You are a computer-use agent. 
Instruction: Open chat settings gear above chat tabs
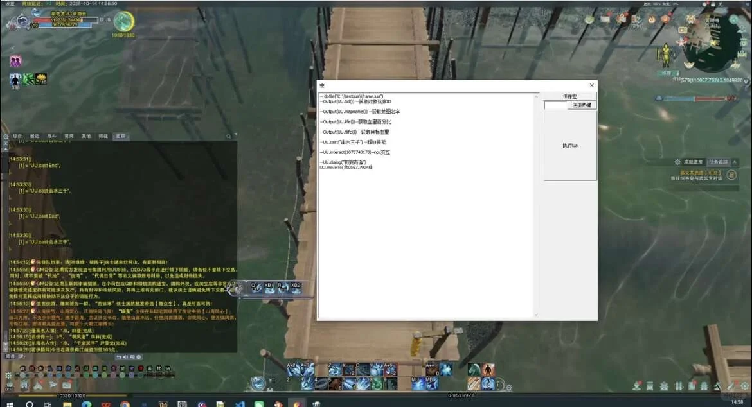[6, 137]
